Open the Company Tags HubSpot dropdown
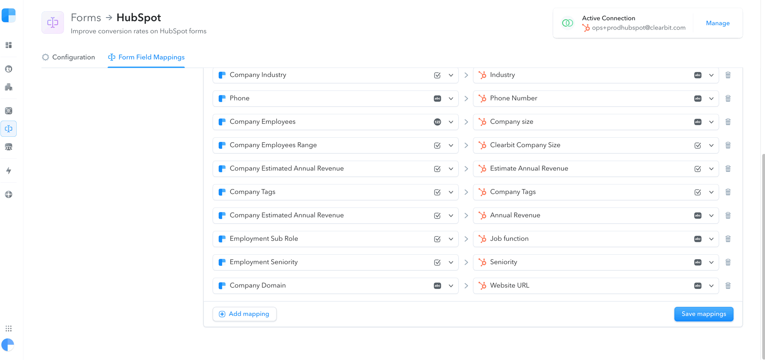 click(711, 192)
